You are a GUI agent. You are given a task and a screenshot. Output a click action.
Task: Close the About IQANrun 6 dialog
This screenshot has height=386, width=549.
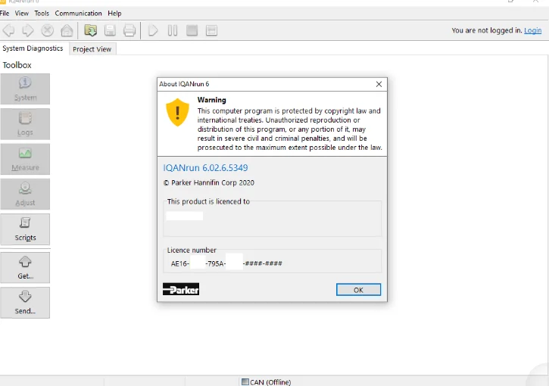379,84
